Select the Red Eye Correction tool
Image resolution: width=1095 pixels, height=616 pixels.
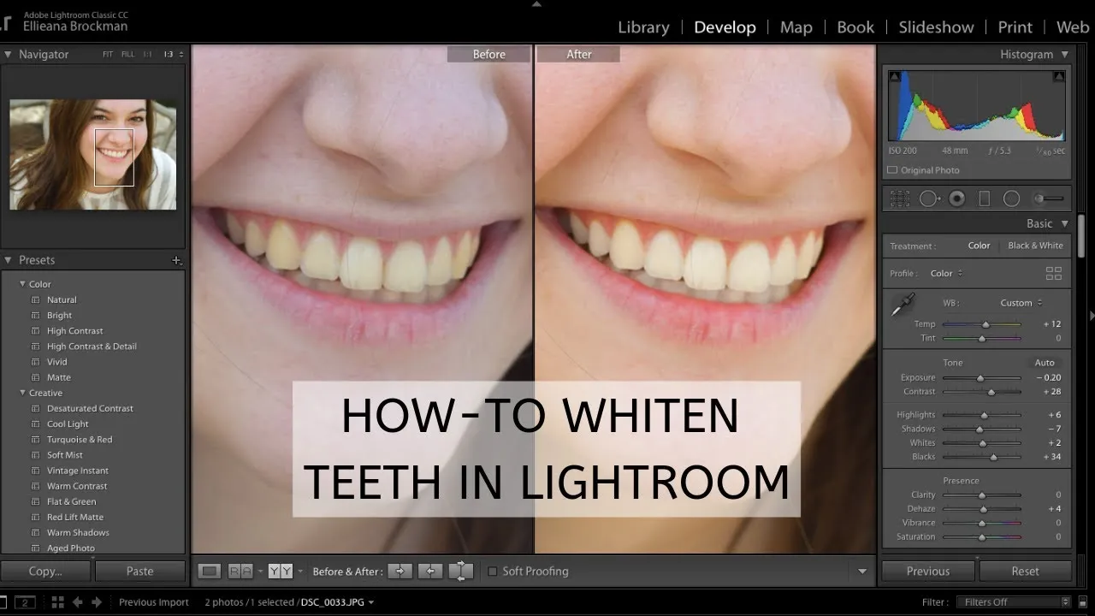click(x=957, y=198)
